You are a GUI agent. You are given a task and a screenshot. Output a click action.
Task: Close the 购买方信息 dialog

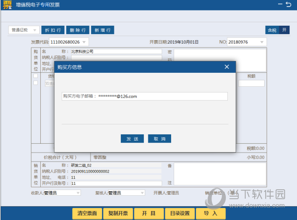pyautogui.click(x=227, y=67)
